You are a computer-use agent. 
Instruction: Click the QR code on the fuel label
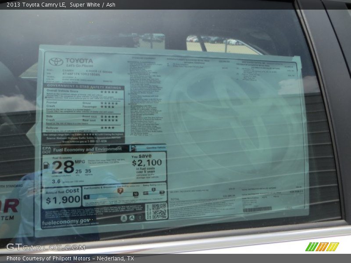159,211
